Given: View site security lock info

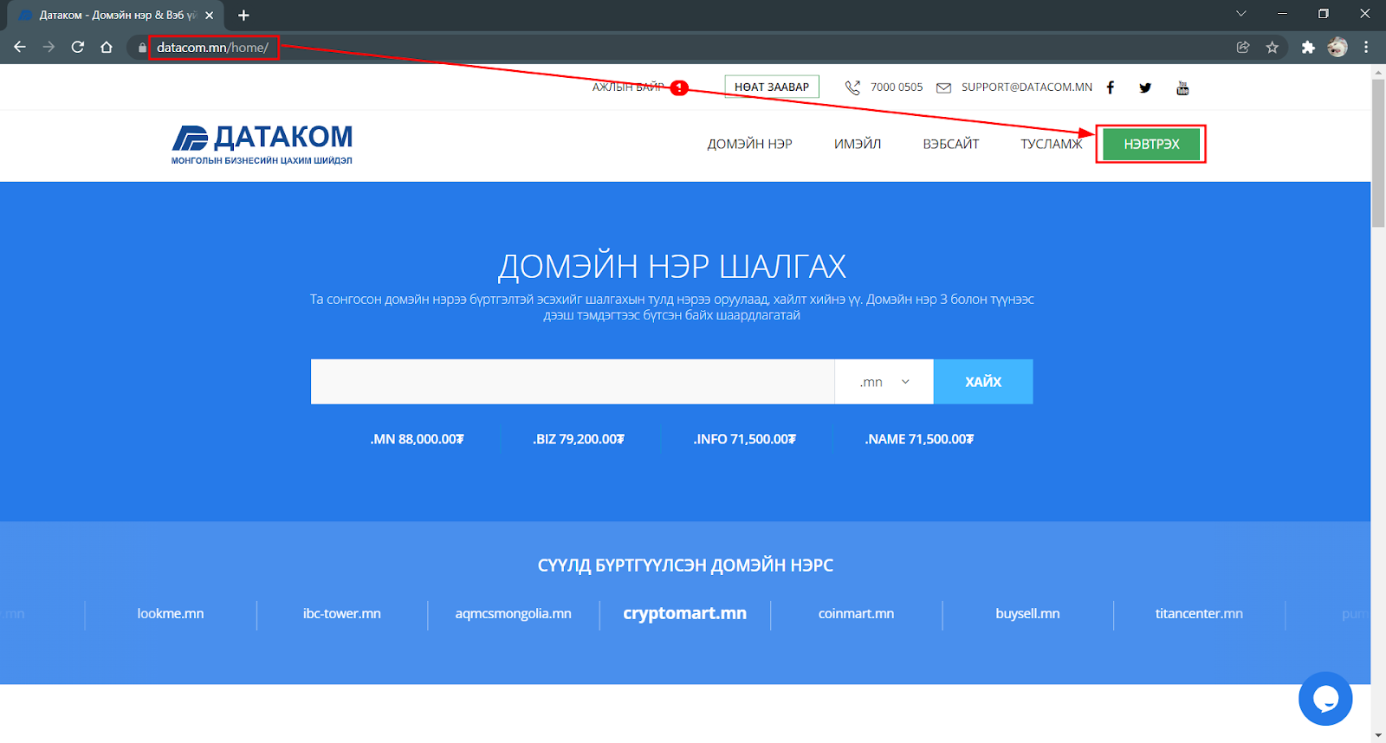Looking at the screenshot, I should (142, 48).
